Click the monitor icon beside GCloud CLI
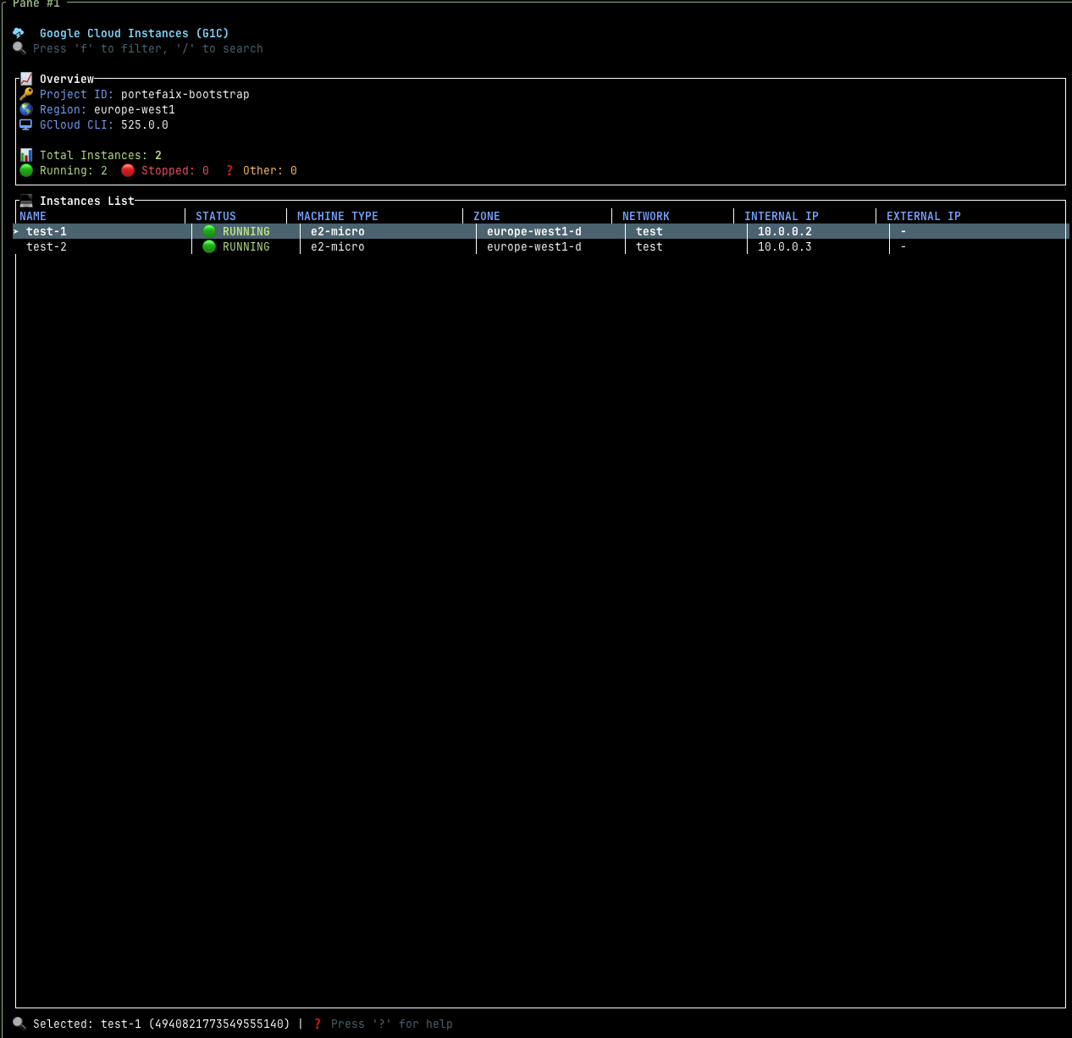This screenshot has height=1038, width=1072. click(26, 124)
